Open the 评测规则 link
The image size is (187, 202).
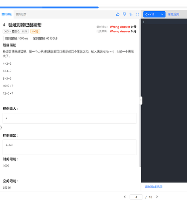pyautogui.click(x=173, y=14)
